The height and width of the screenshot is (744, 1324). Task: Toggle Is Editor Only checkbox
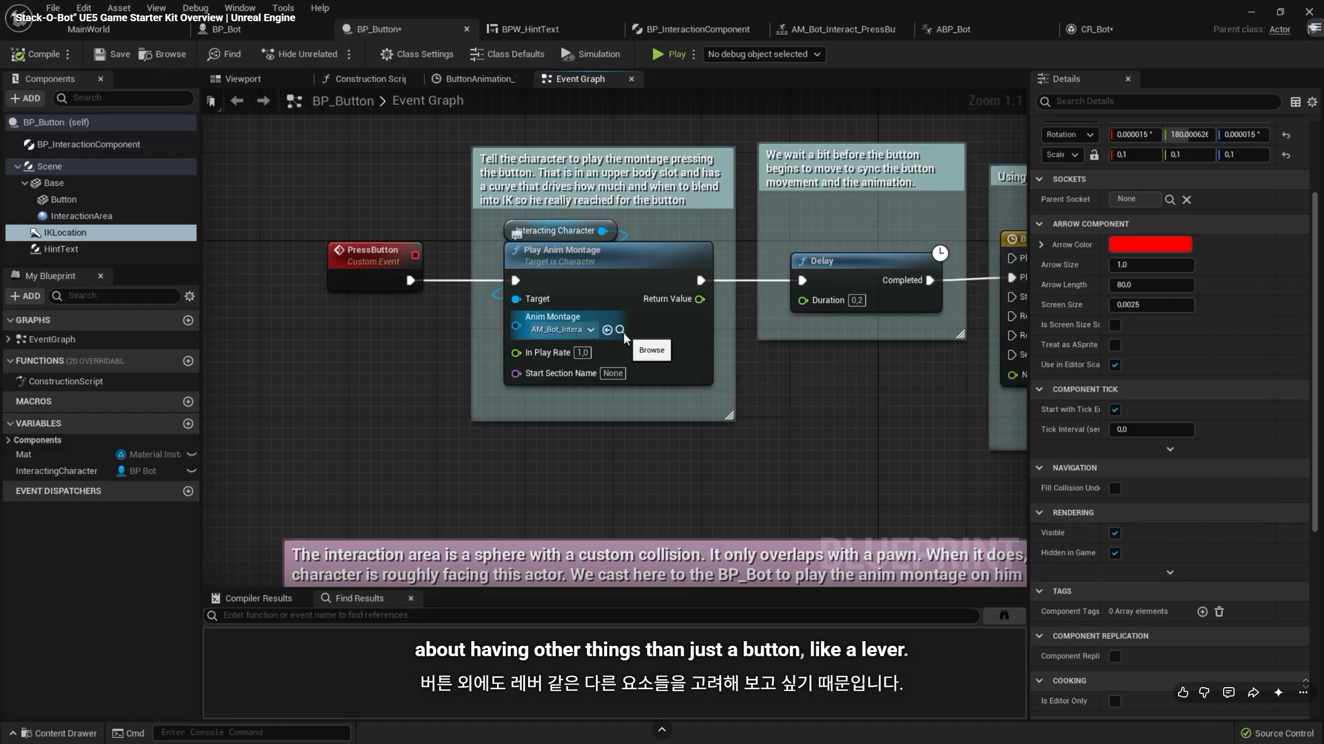1115,701
